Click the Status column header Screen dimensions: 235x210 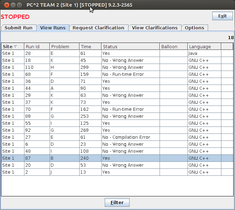point(130,46)
